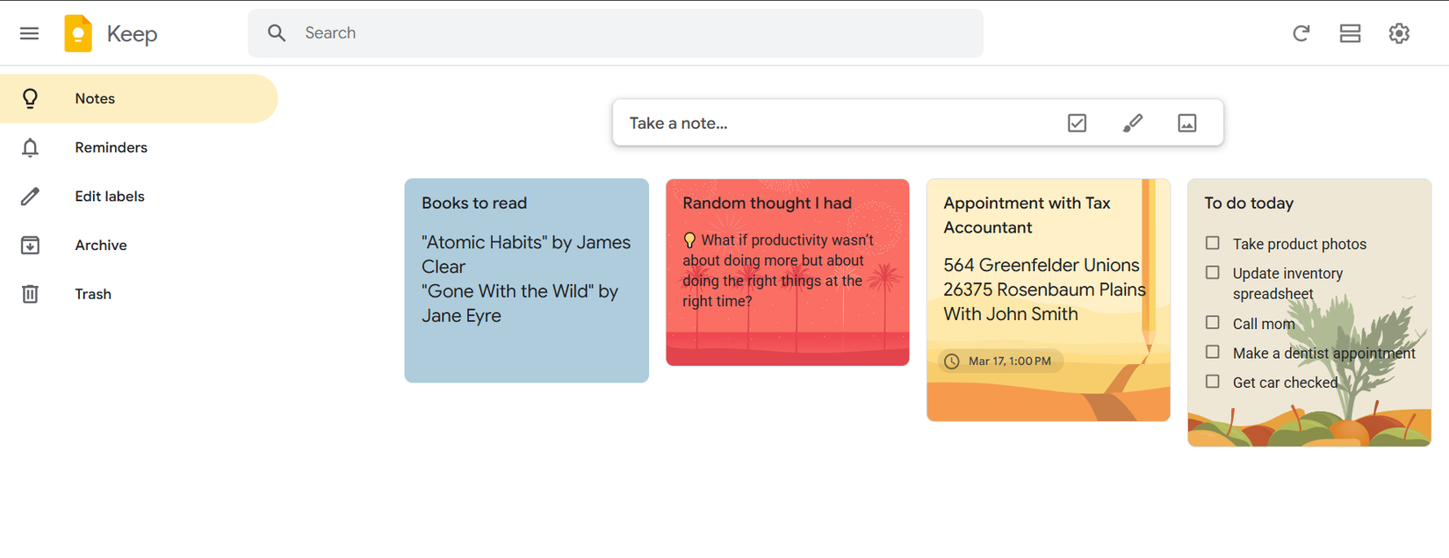Image resolution: width=1449 pixels, height=558 pixels.
Task: Click the Google Keep logo
Action: point(78,33)
